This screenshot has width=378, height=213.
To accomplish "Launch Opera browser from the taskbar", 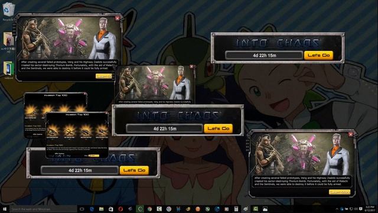I will pos(120,209).
